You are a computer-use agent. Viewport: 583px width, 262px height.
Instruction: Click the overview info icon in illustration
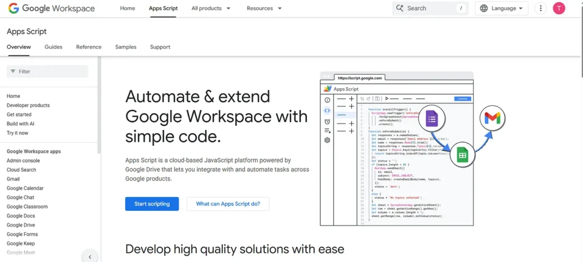[x=327, y=100]
